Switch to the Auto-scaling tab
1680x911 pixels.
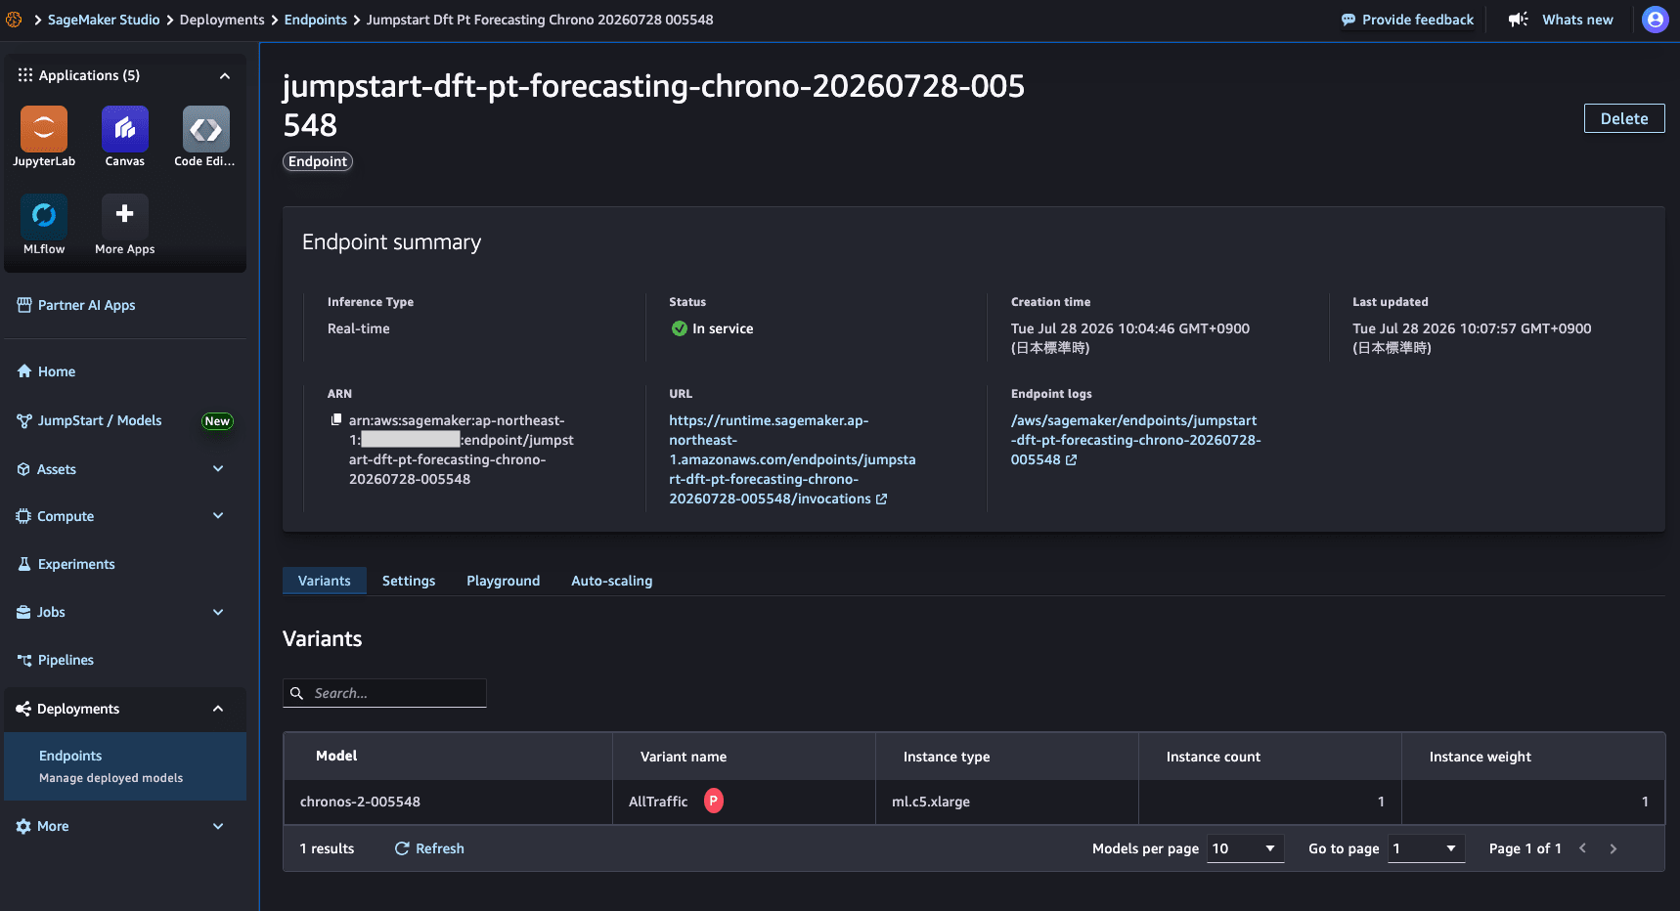point(611,581)
